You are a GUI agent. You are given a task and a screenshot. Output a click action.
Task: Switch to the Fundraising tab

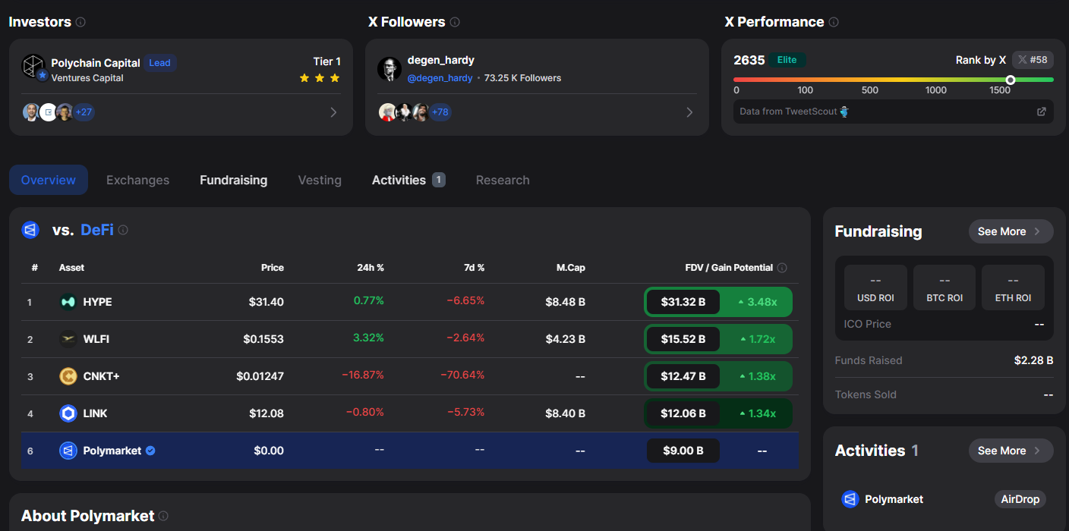[233, 180]
